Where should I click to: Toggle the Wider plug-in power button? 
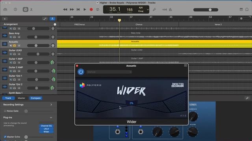click(x=81, y=72)
